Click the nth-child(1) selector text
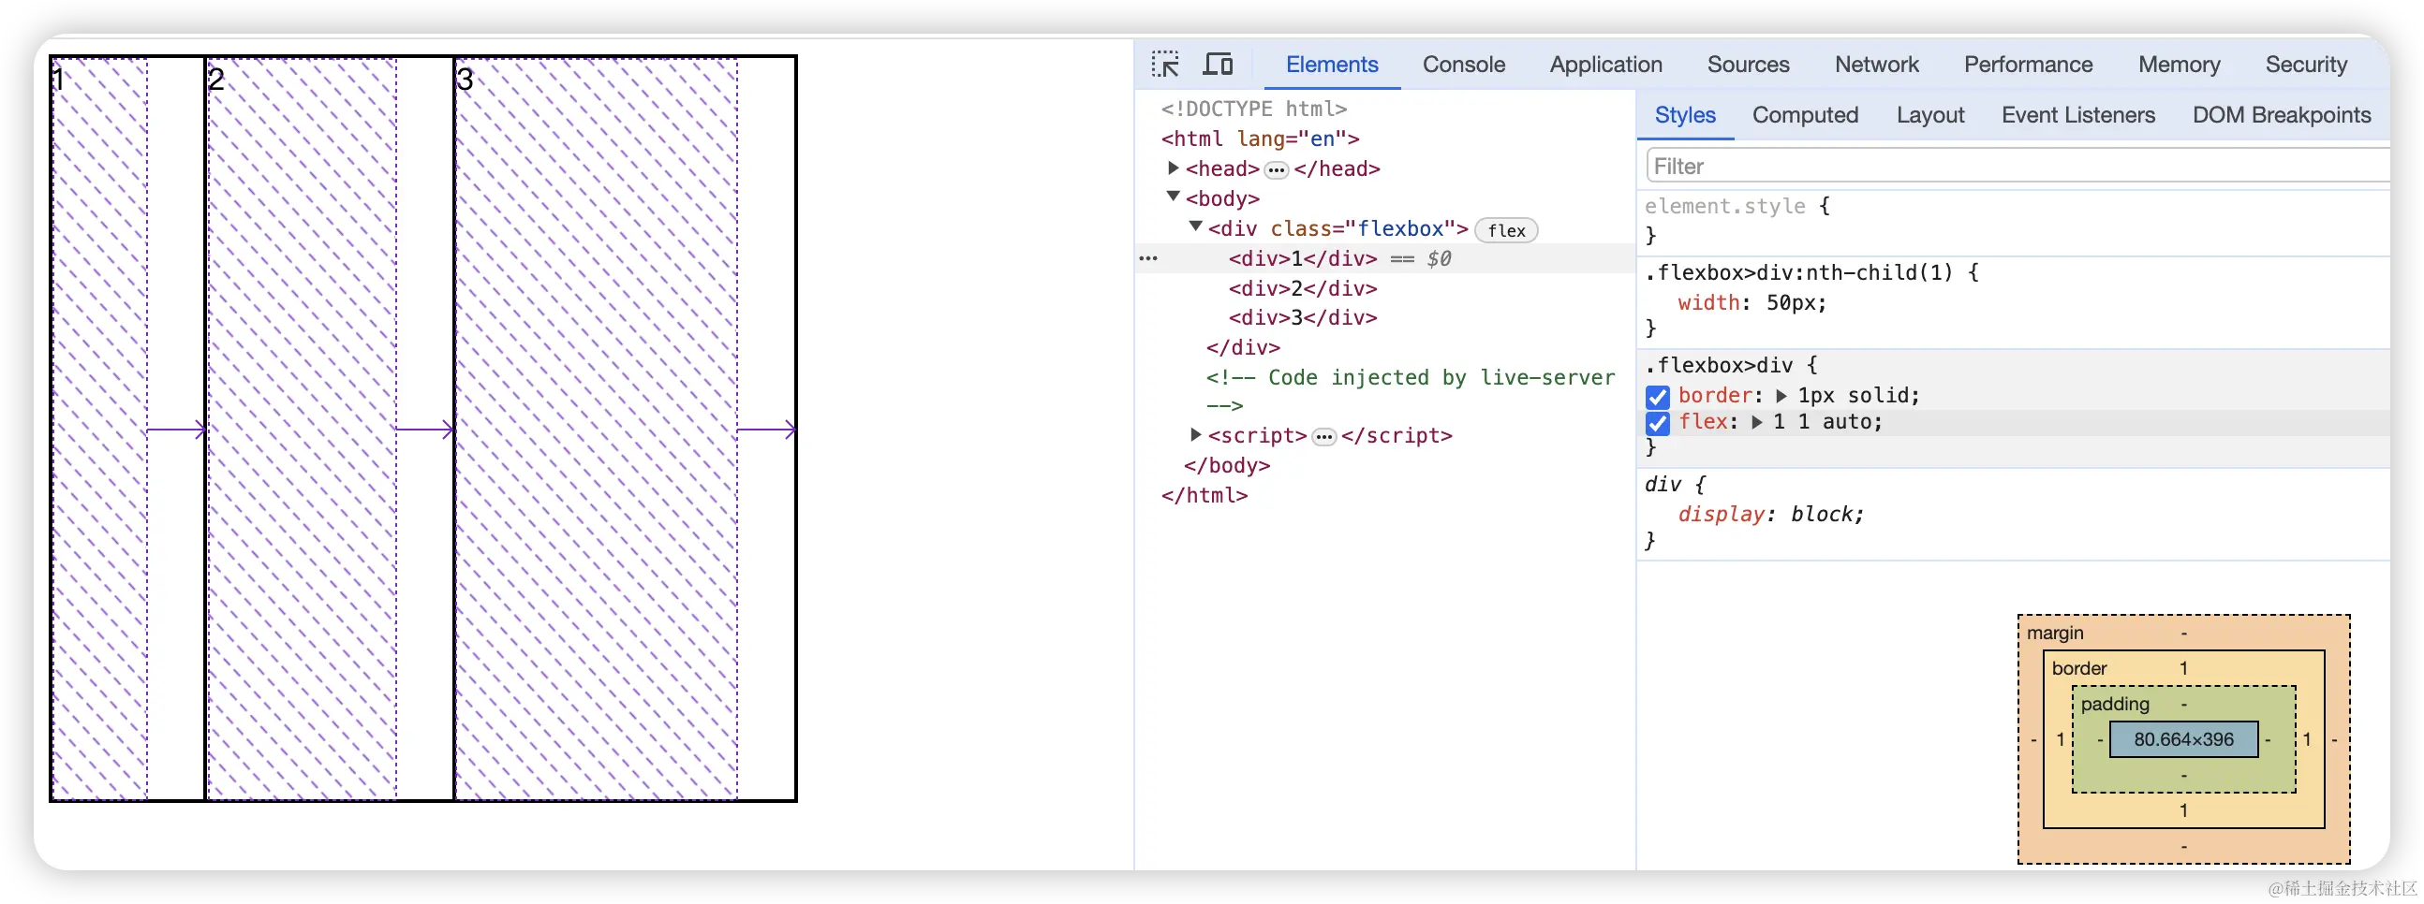This screenshot has width=2424, height=904. pyautogui.click(x=1798, y=273)
